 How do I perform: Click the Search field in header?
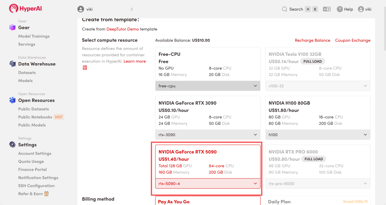[x=300, y=9]
